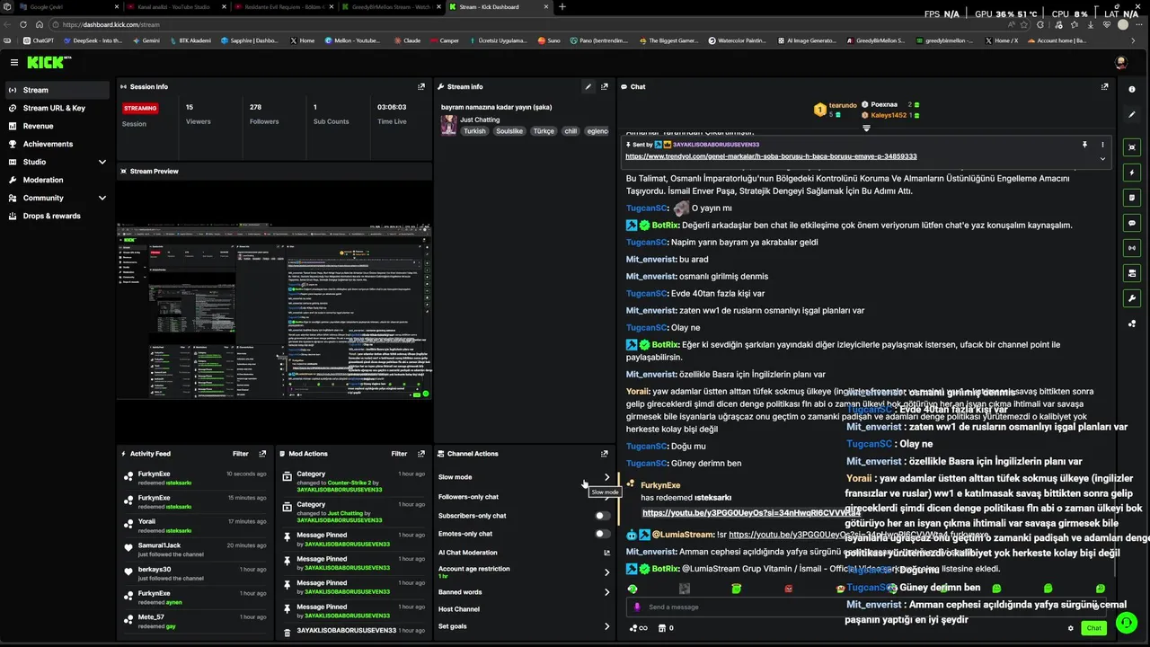Click the browser address bar URL
This screenshot has height=647, width=1150.
click(x=111, y=24)
